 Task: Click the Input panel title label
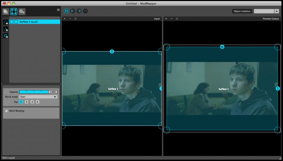coord(157,19)
